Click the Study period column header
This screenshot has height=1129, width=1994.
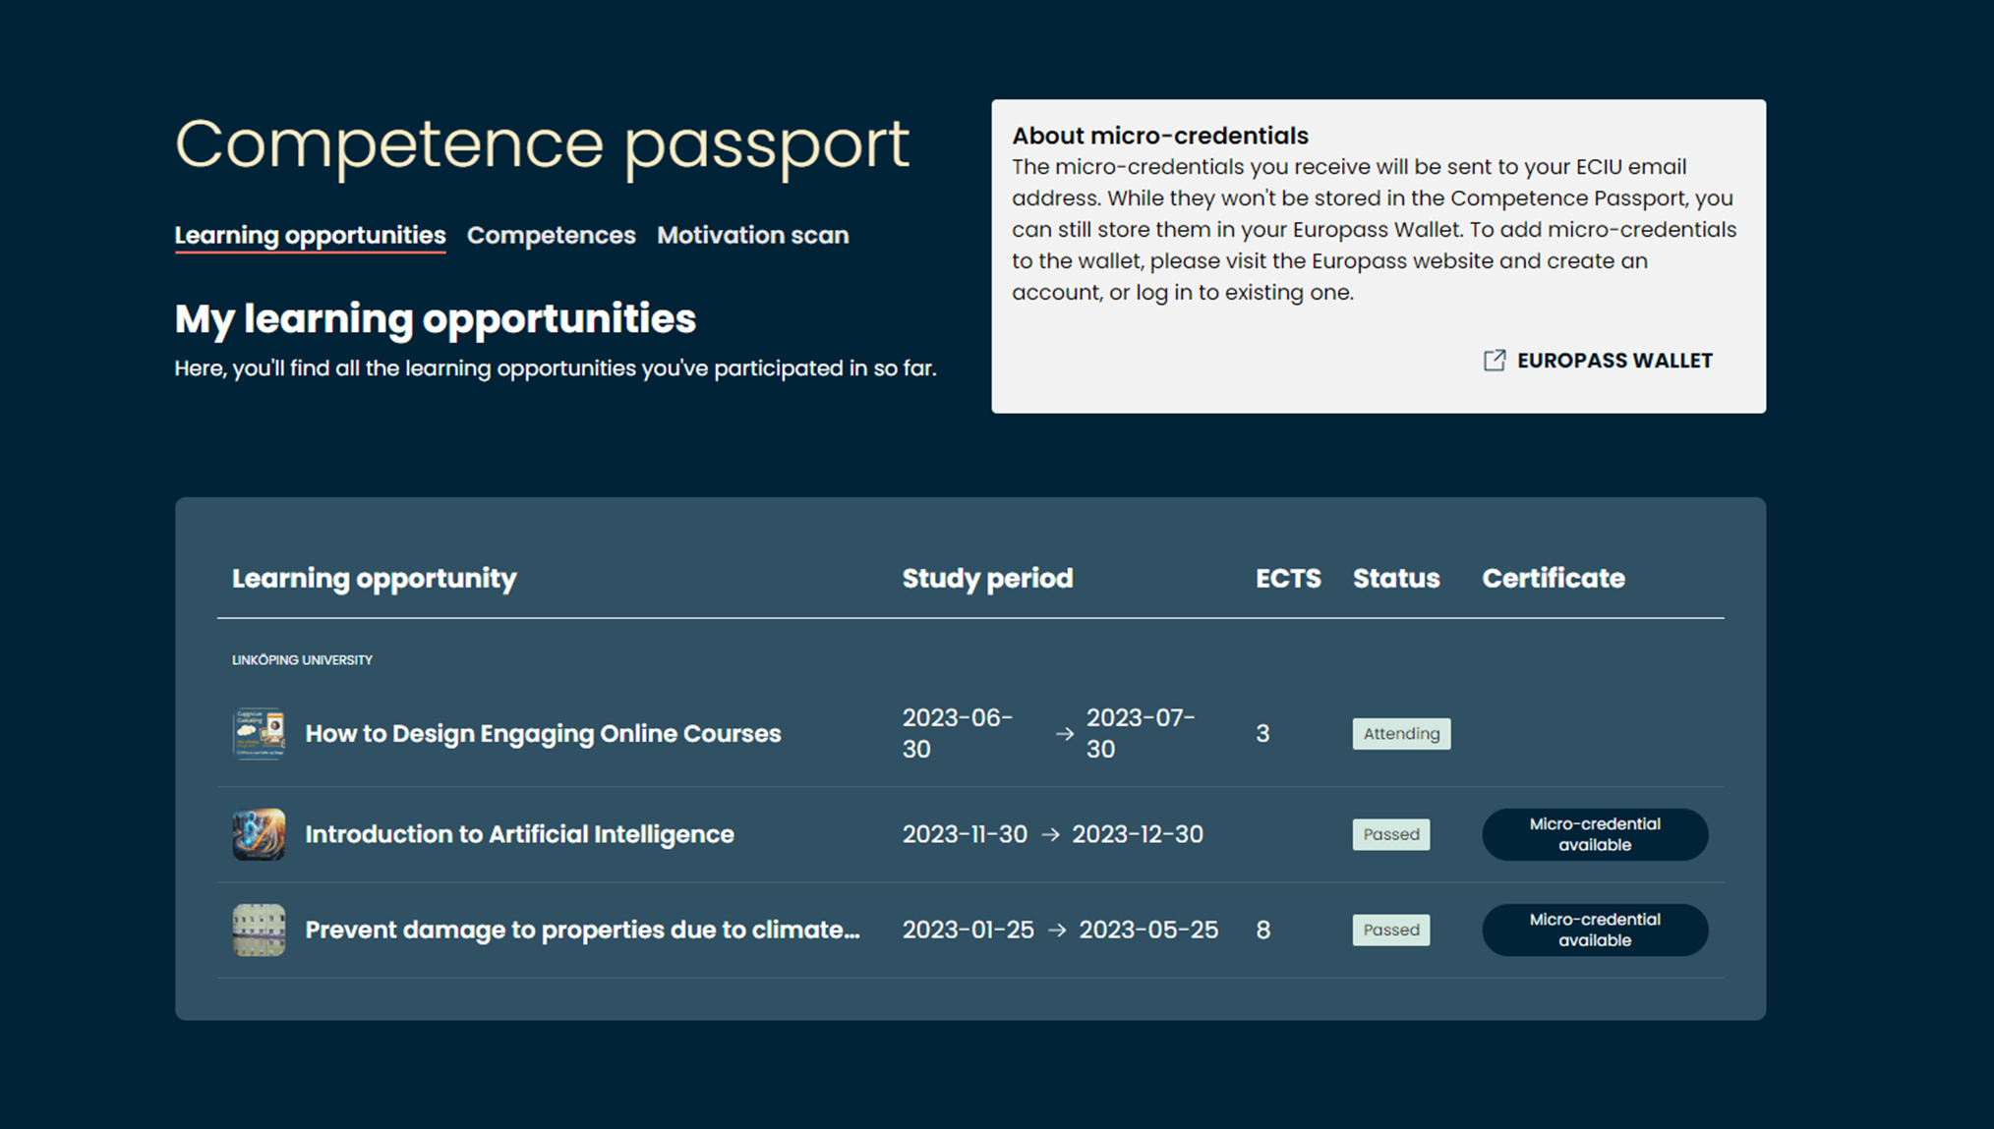(x=987, y=579)
